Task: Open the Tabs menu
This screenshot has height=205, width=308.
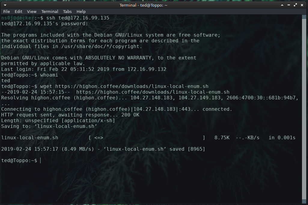Action: click(67, 12)
